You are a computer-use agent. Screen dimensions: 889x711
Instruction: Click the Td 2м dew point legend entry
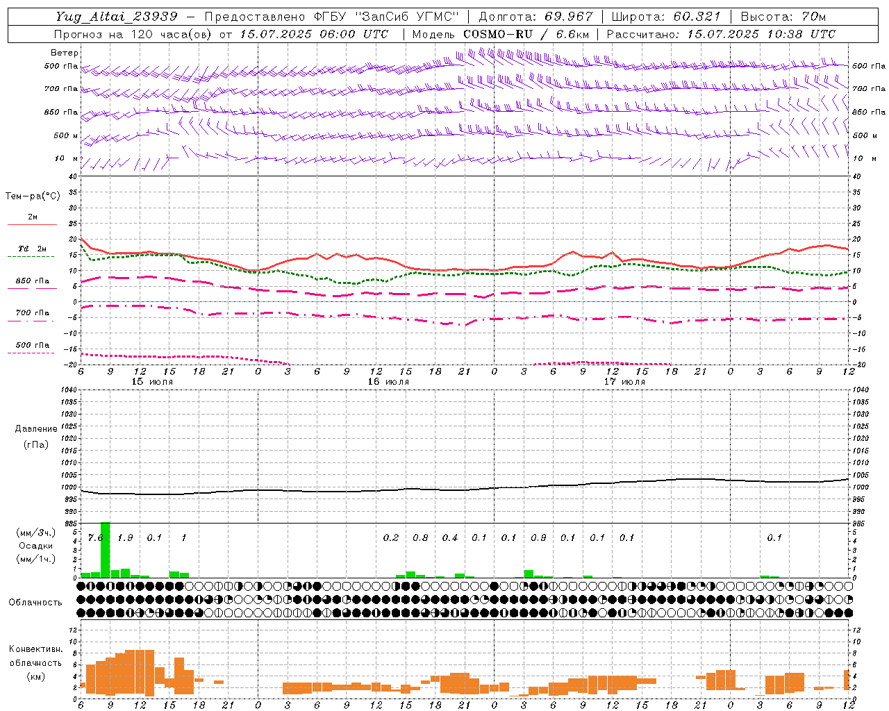coord(33,249)
